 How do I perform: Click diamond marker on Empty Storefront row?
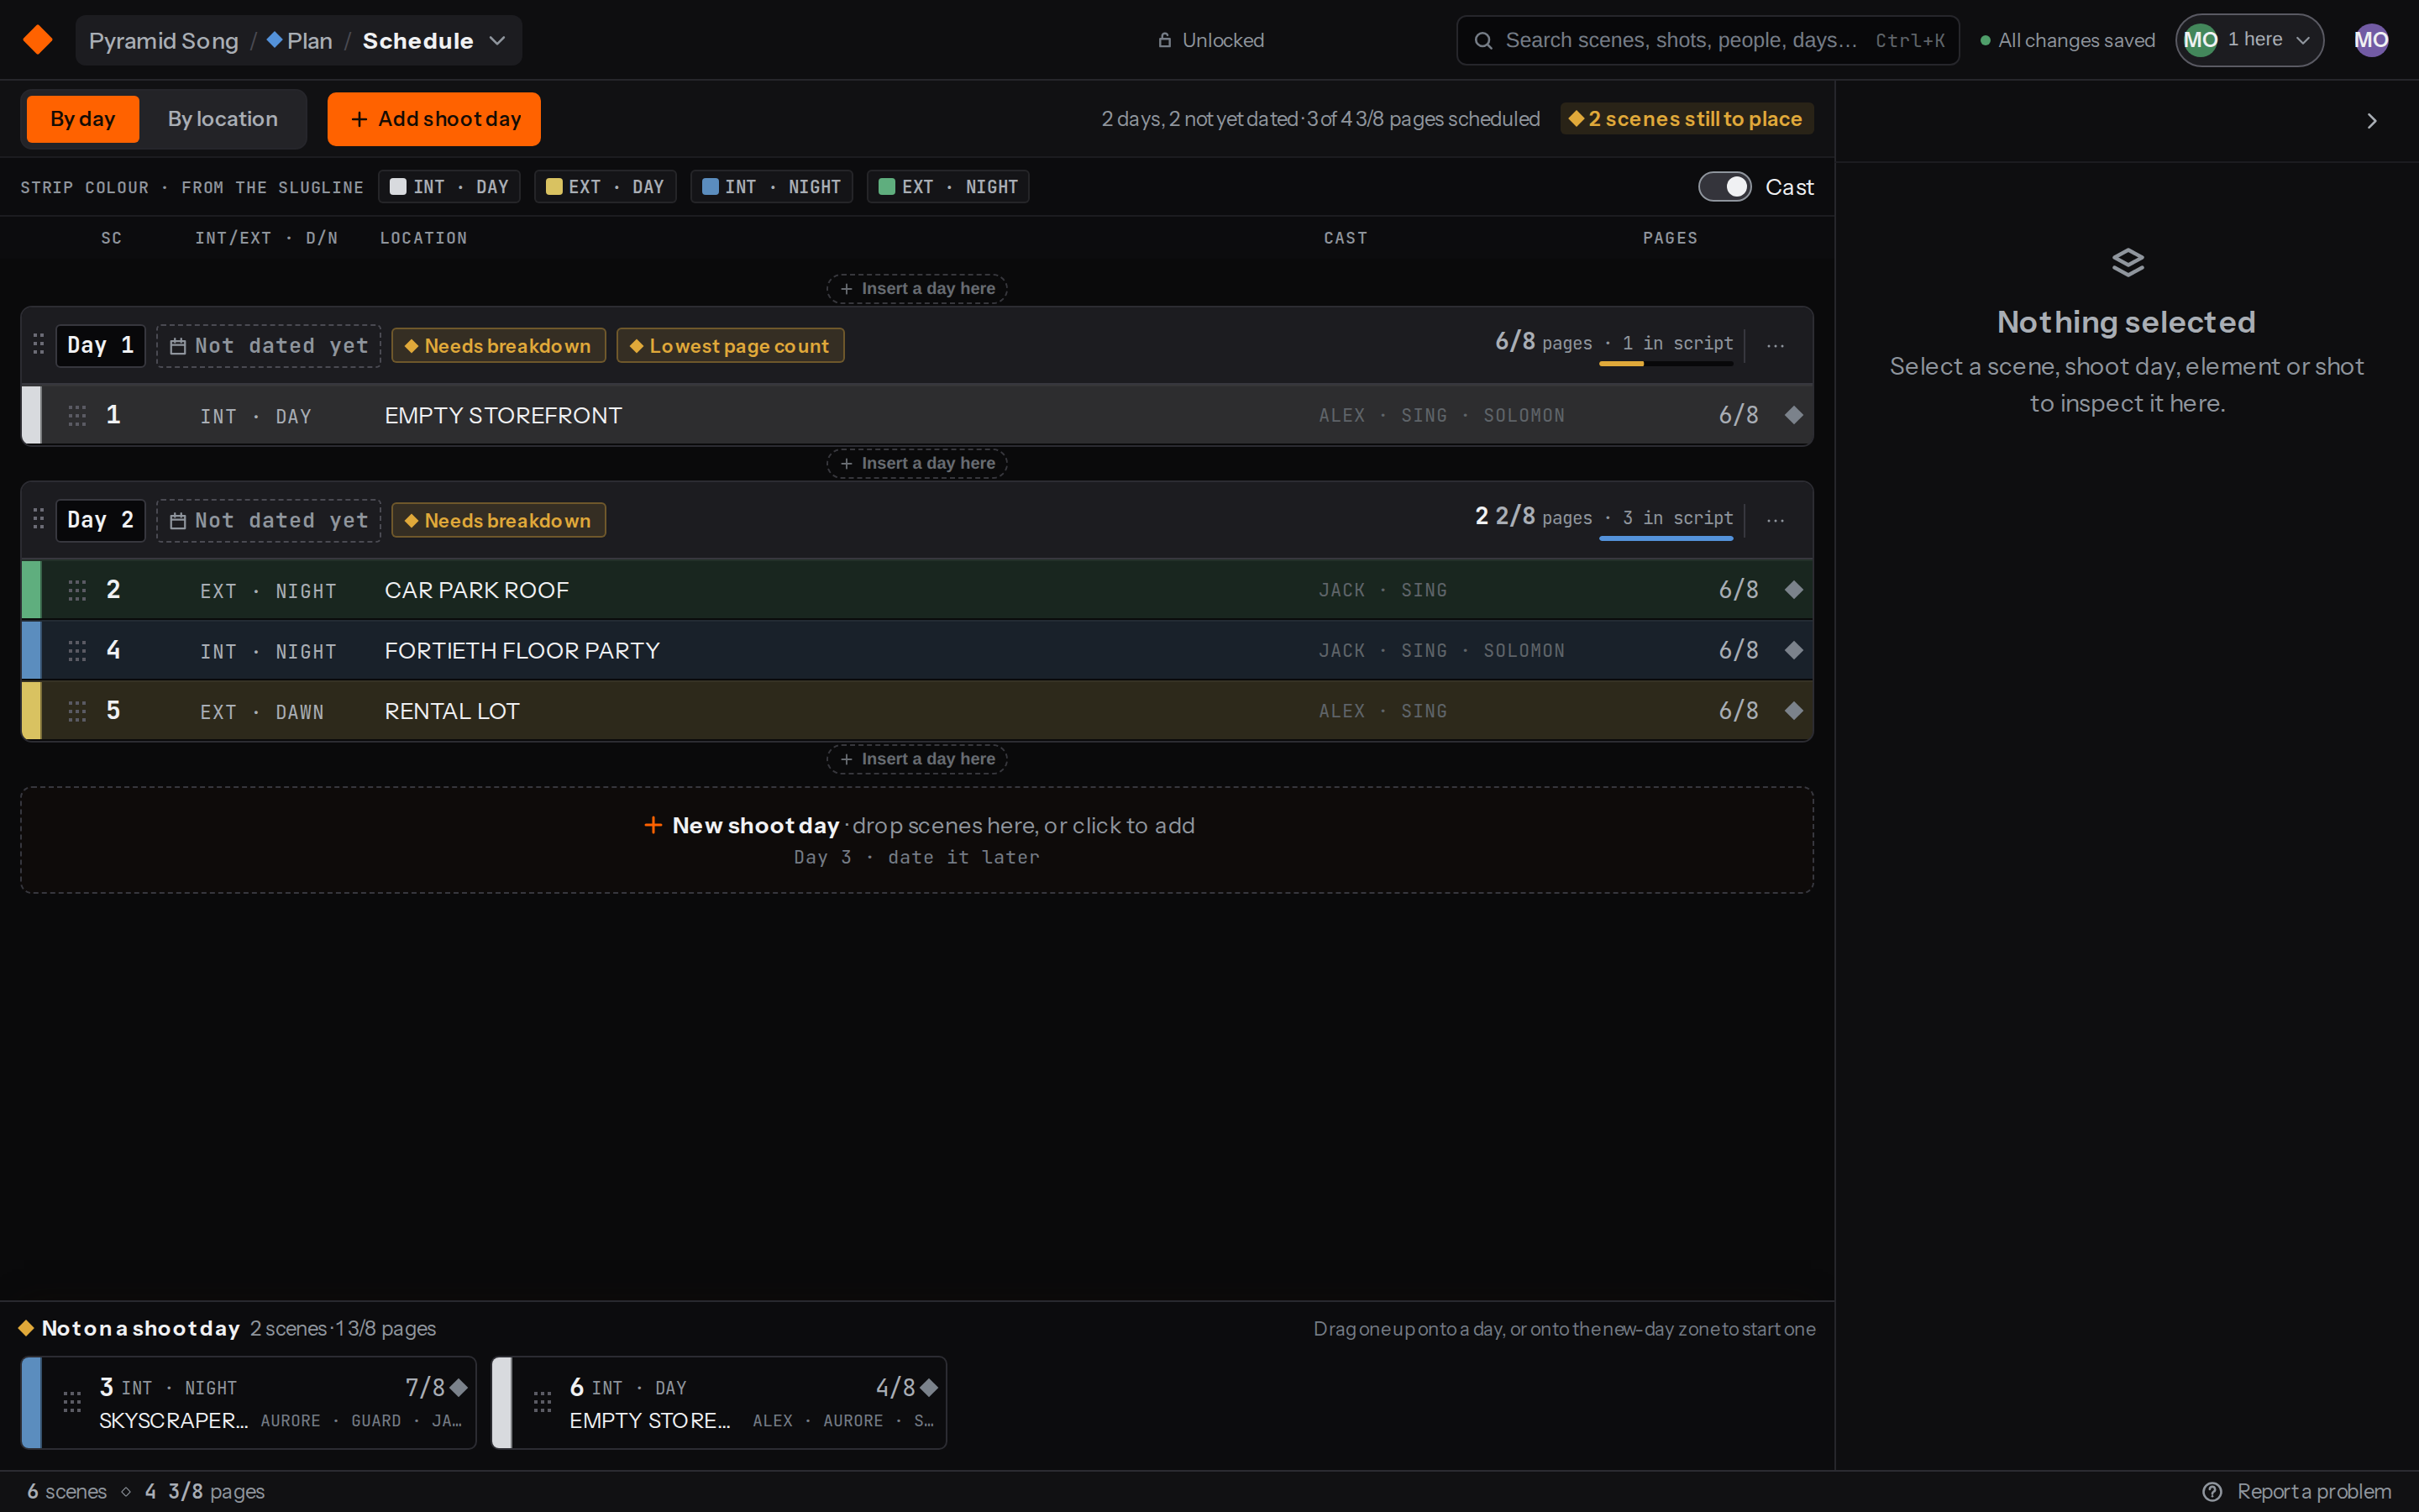[x=1793, y=415]
